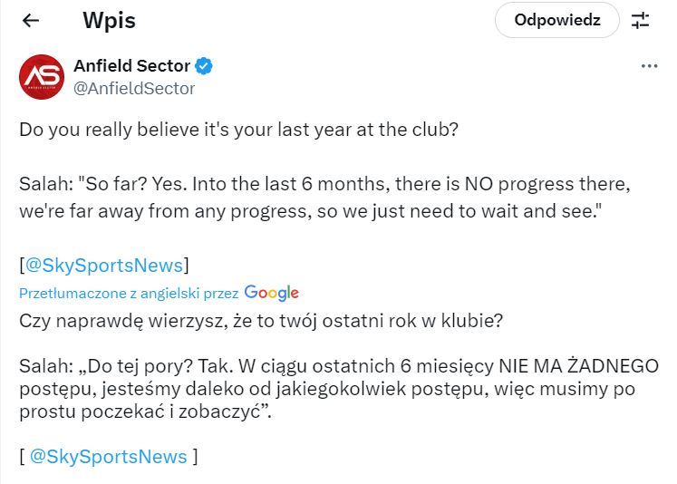Click the Wpis page heading
Image resolution: width=677 pixels, height=484 pixels.
[109, 20]
